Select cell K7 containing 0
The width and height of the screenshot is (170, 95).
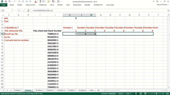point(70,18)
